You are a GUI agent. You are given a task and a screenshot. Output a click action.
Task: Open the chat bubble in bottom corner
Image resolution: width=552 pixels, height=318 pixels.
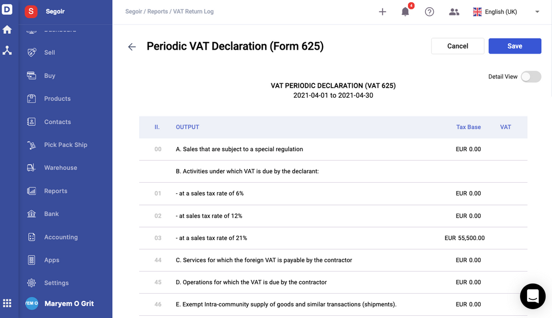pos(532,296)
